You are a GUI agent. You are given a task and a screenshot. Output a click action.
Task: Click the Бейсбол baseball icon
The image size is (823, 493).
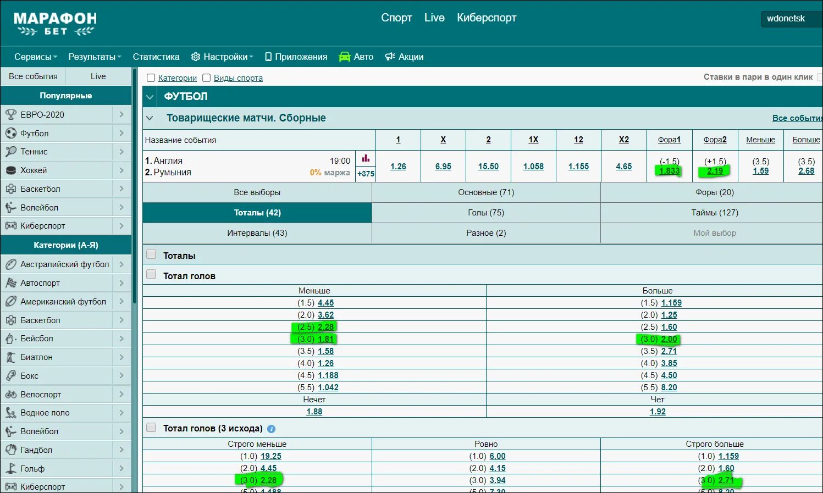click(11, 339)
